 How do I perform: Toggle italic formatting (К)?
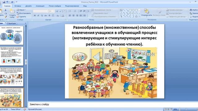[x=38, y=16]
